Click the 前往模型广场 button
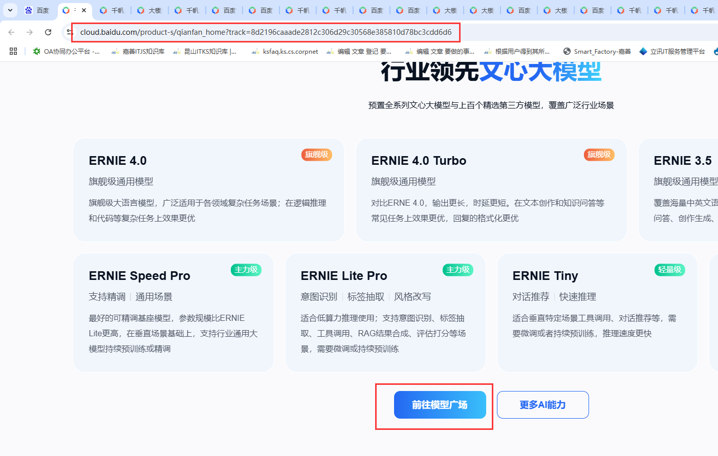Screen dimensions: 718x456 click(440, 405)
